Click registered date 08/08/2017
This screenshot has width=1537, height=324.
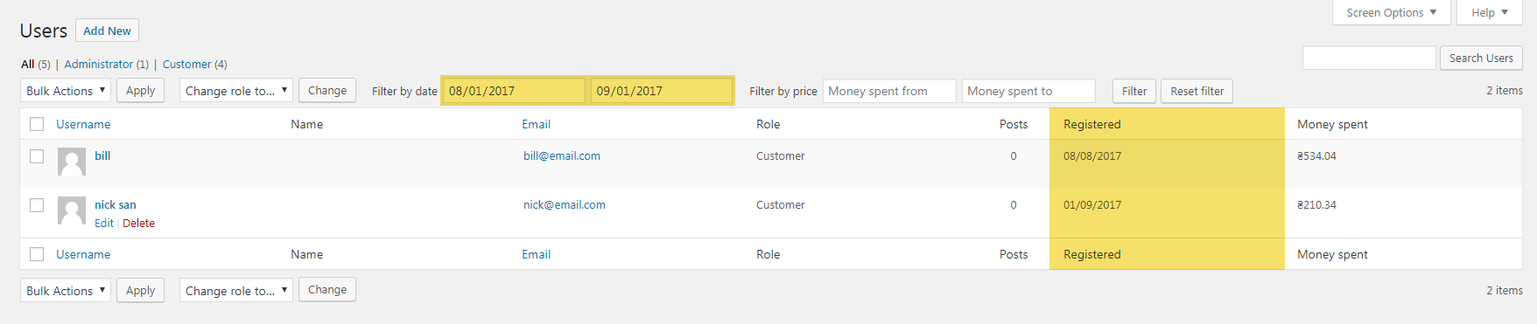coord(1092,156)
